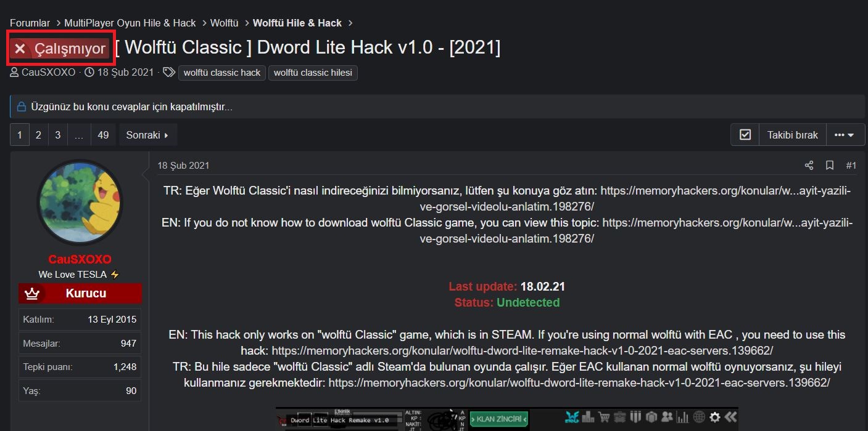Select page 1 in pagination
The height and width of the screenshot is (431, 868).
click(x=19, y=135)
